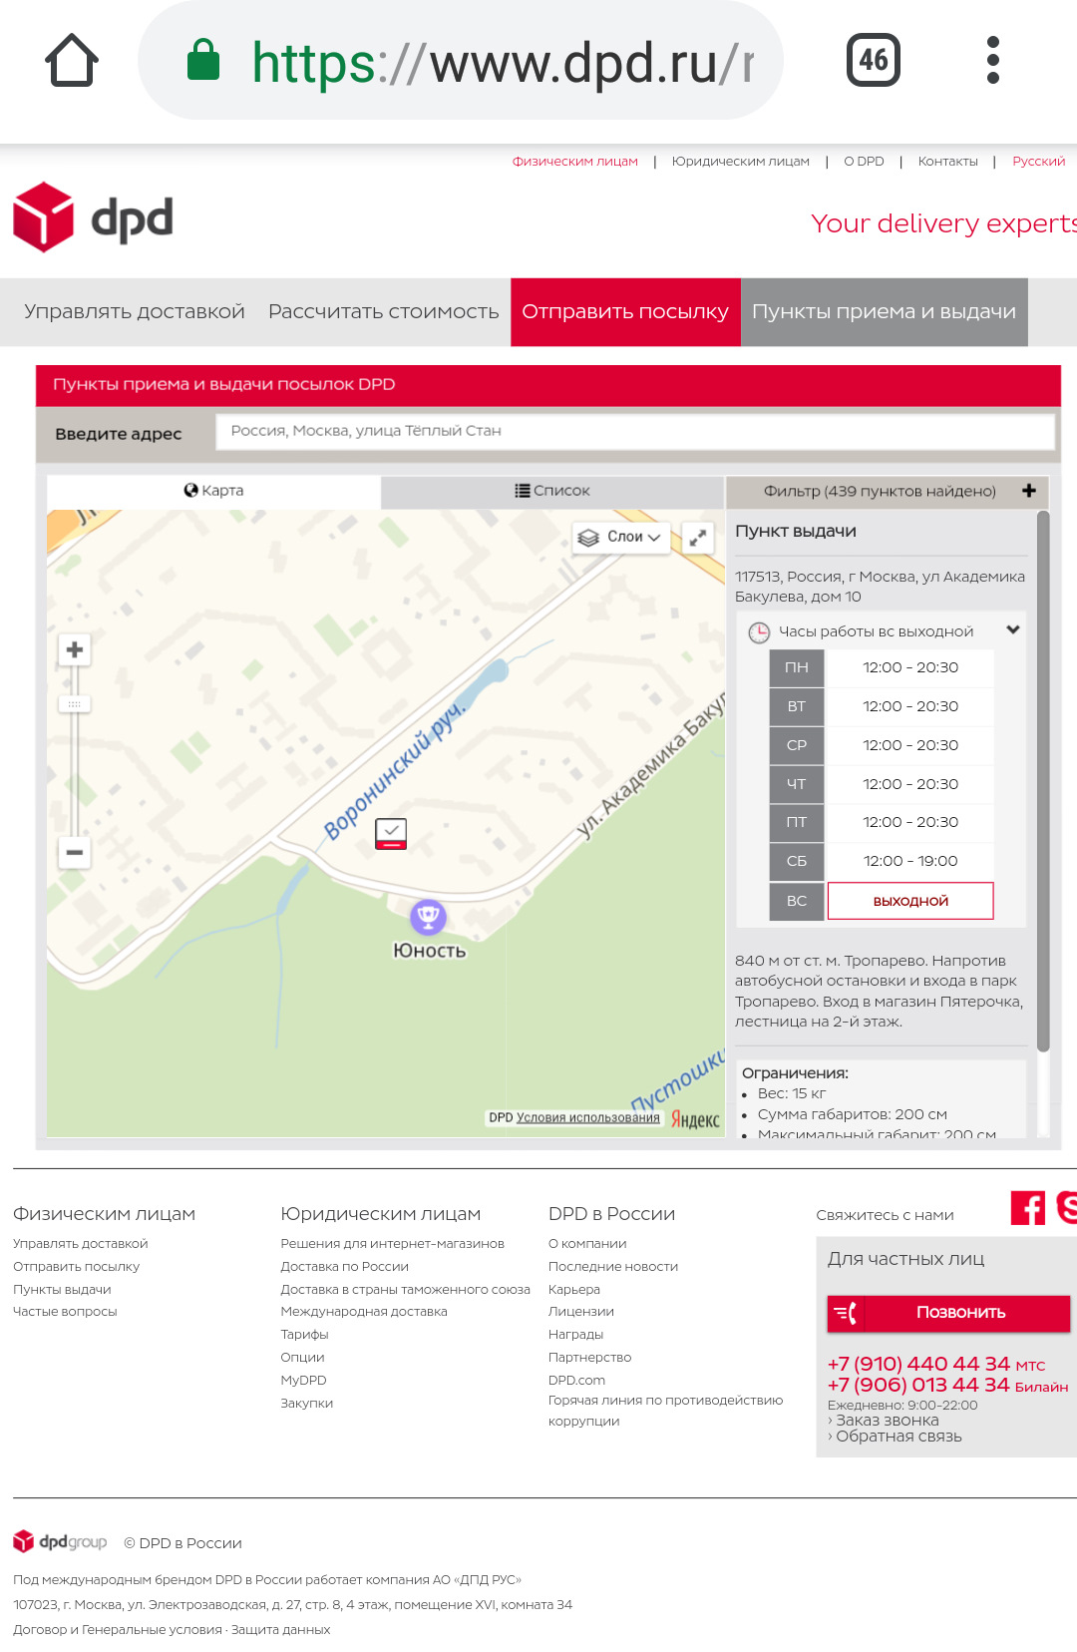
Task: Click Обратная связь link
Action: pyautogui.click(x=898, y=1437)
